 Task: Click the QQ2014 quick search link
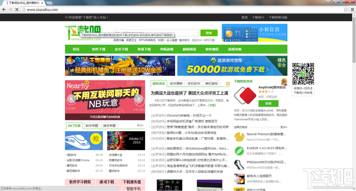(197, 40)
